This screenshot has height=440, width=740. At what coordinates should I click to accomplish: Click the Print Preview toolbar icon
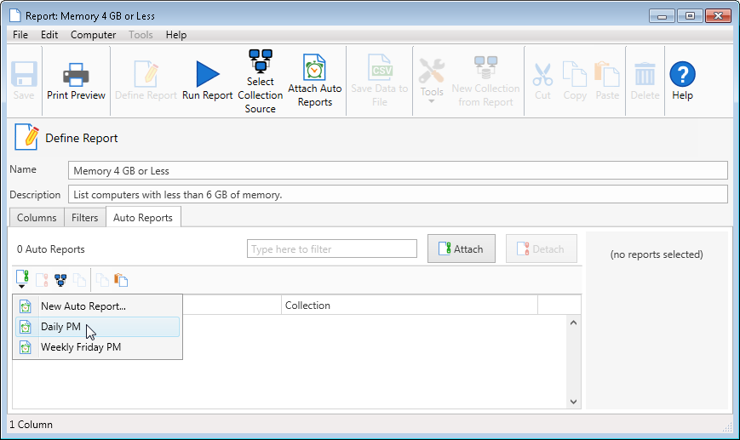[76, 81]
